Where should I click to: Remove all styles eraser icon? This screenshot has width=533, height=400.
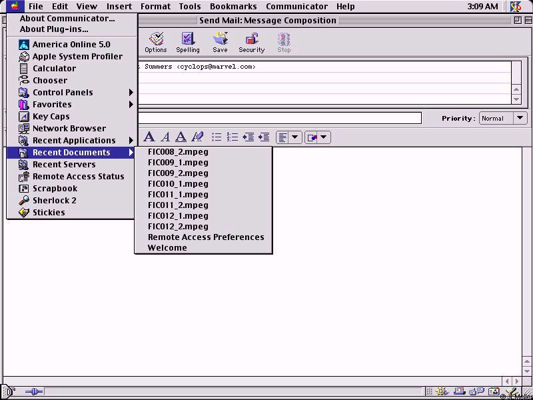pyautogui.click(x=197, y=137)
